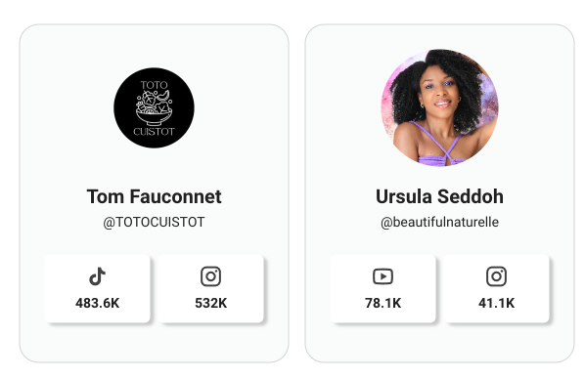Screen dimensions: 585x379
Task: Click the bowl illustration inside the Toto logo
Action: coord(154,108)
